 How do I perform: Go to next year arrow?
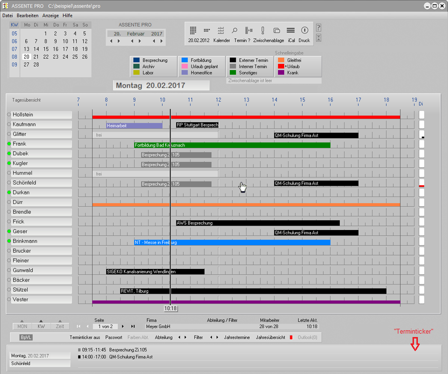tap(161, 41)
